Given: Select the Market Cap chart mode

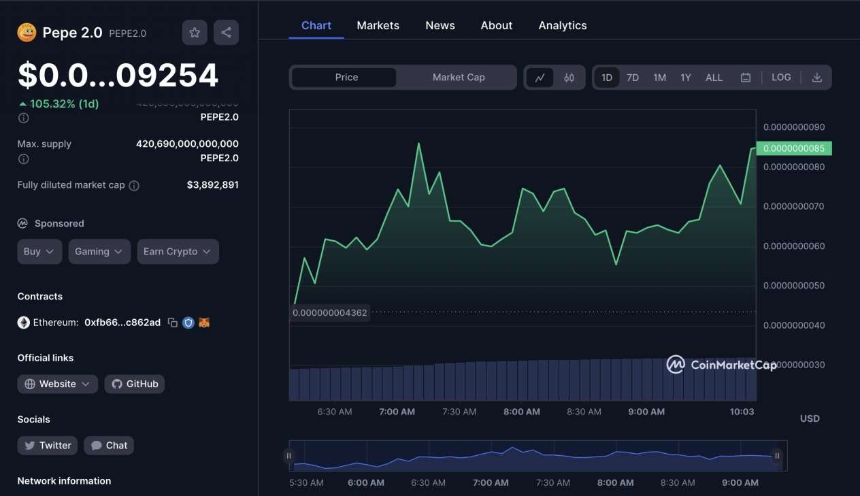Looking at the screenshot, I should click(459, 78).
